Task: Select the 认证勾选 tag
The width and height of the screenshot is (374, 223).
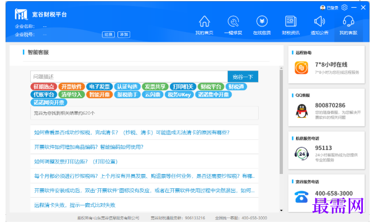Action: [x=127, y=86]
